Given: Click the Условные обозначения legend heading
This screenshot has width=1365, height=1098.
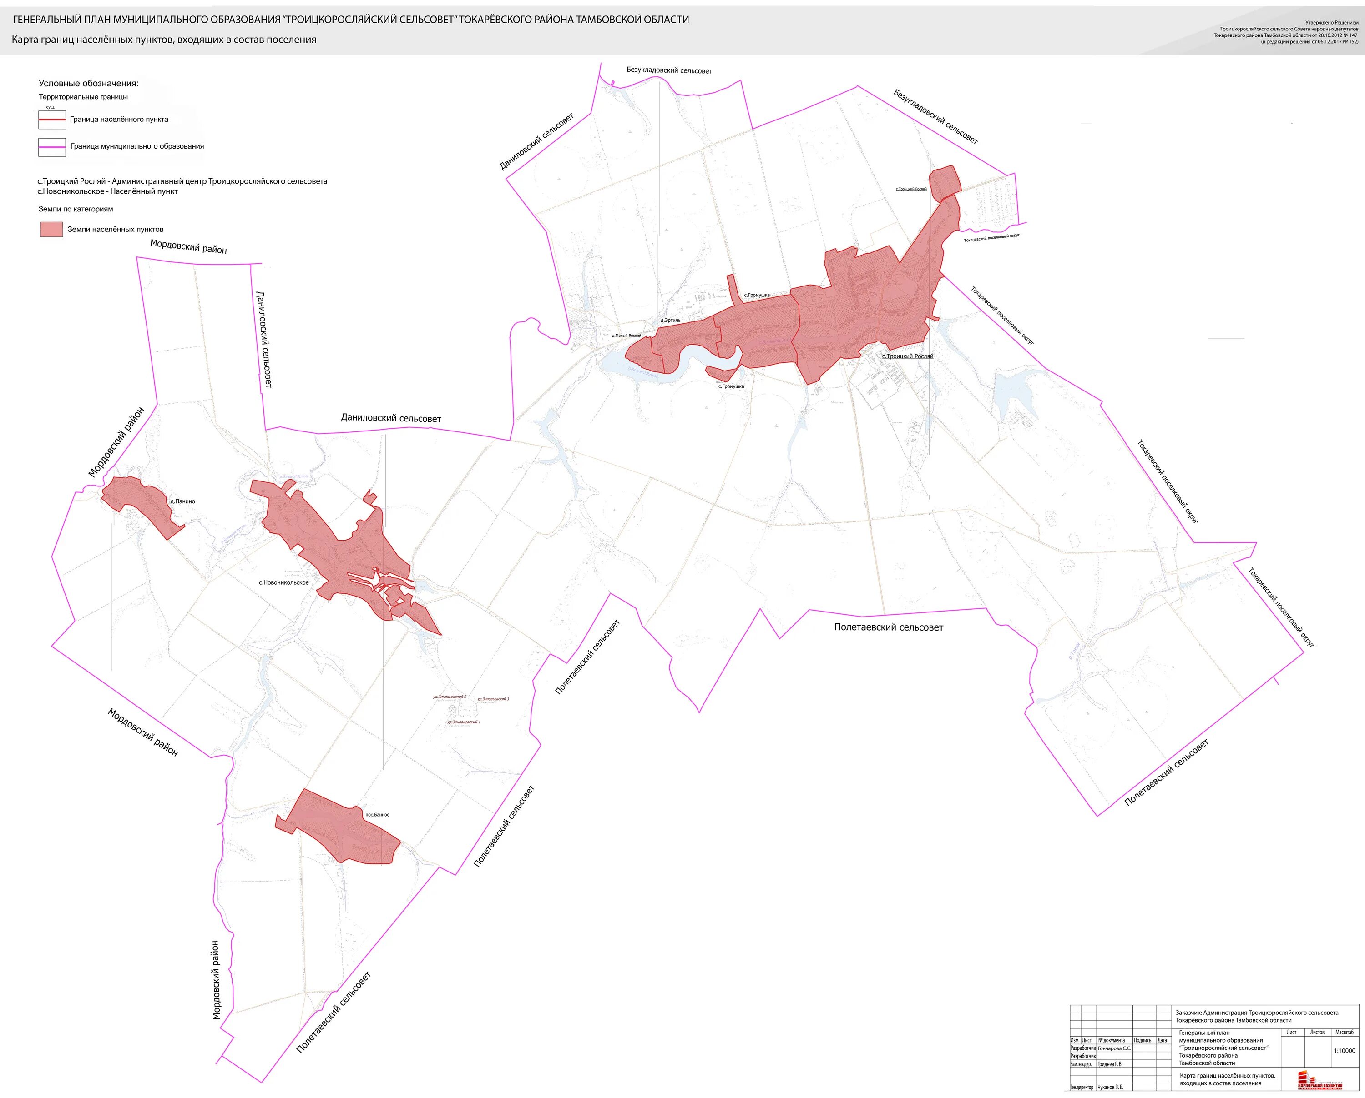Looking at the screenshot, I should click(88, 84).
